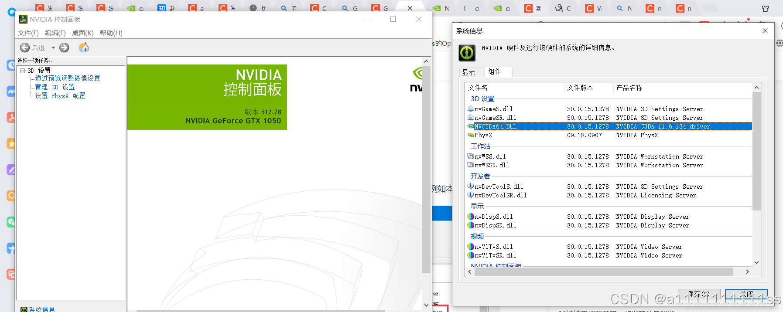Click the component list scroll-left arrow
The width and height of the screenshot is (783, 312).
(470, 272)
